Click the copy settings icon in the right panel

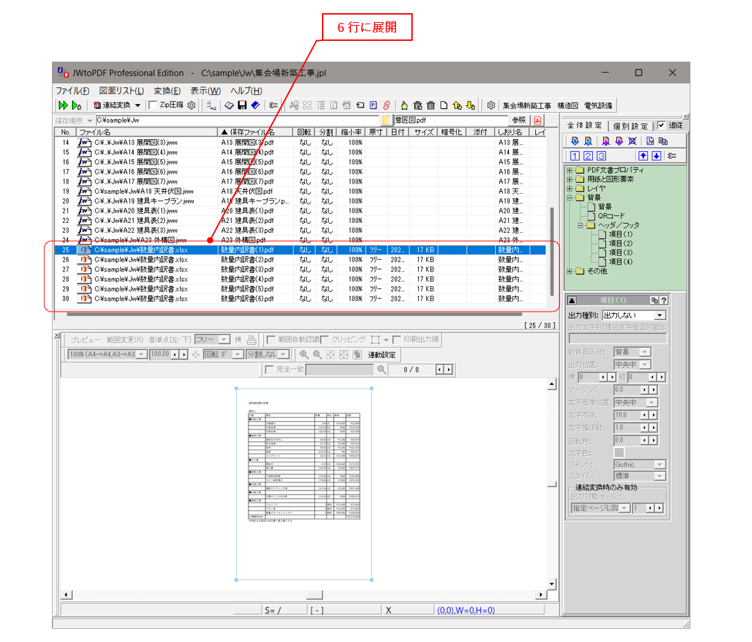click(663, 141)
